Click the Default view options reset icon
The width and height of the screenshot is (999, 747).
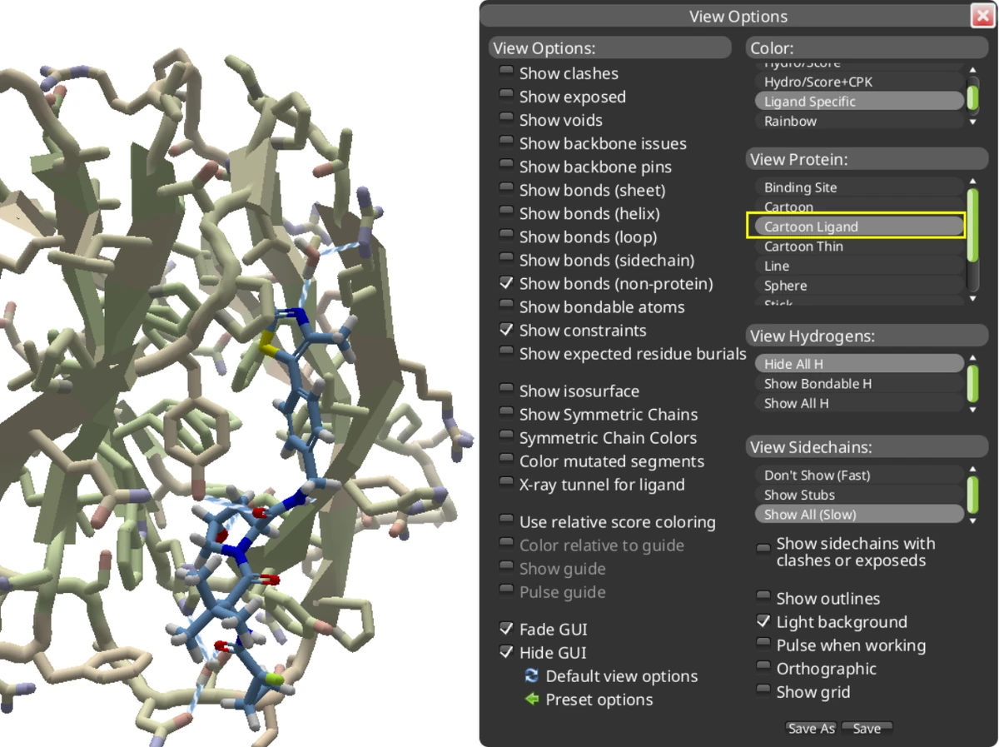[x=531, y=676]
